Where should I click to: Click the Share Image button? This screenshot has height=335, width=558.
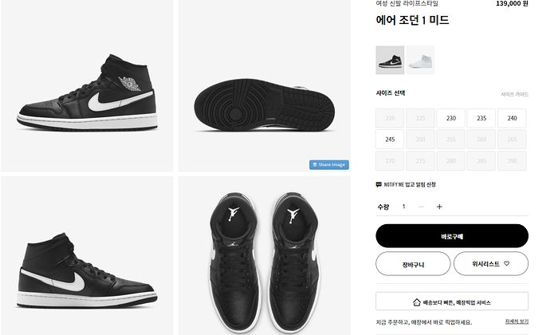tap(328, 165)
